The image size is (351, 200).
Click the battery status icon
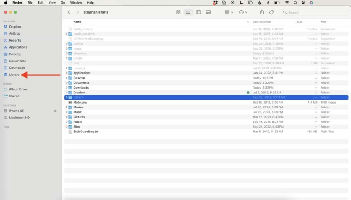pos(277,3)
